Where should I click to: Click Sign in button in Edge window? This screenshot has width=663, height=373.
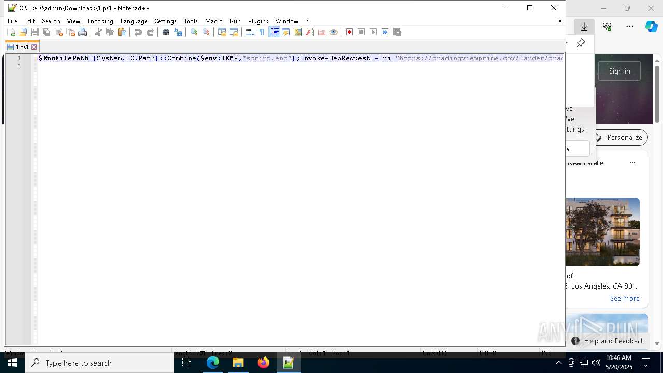tap(619, 71)
